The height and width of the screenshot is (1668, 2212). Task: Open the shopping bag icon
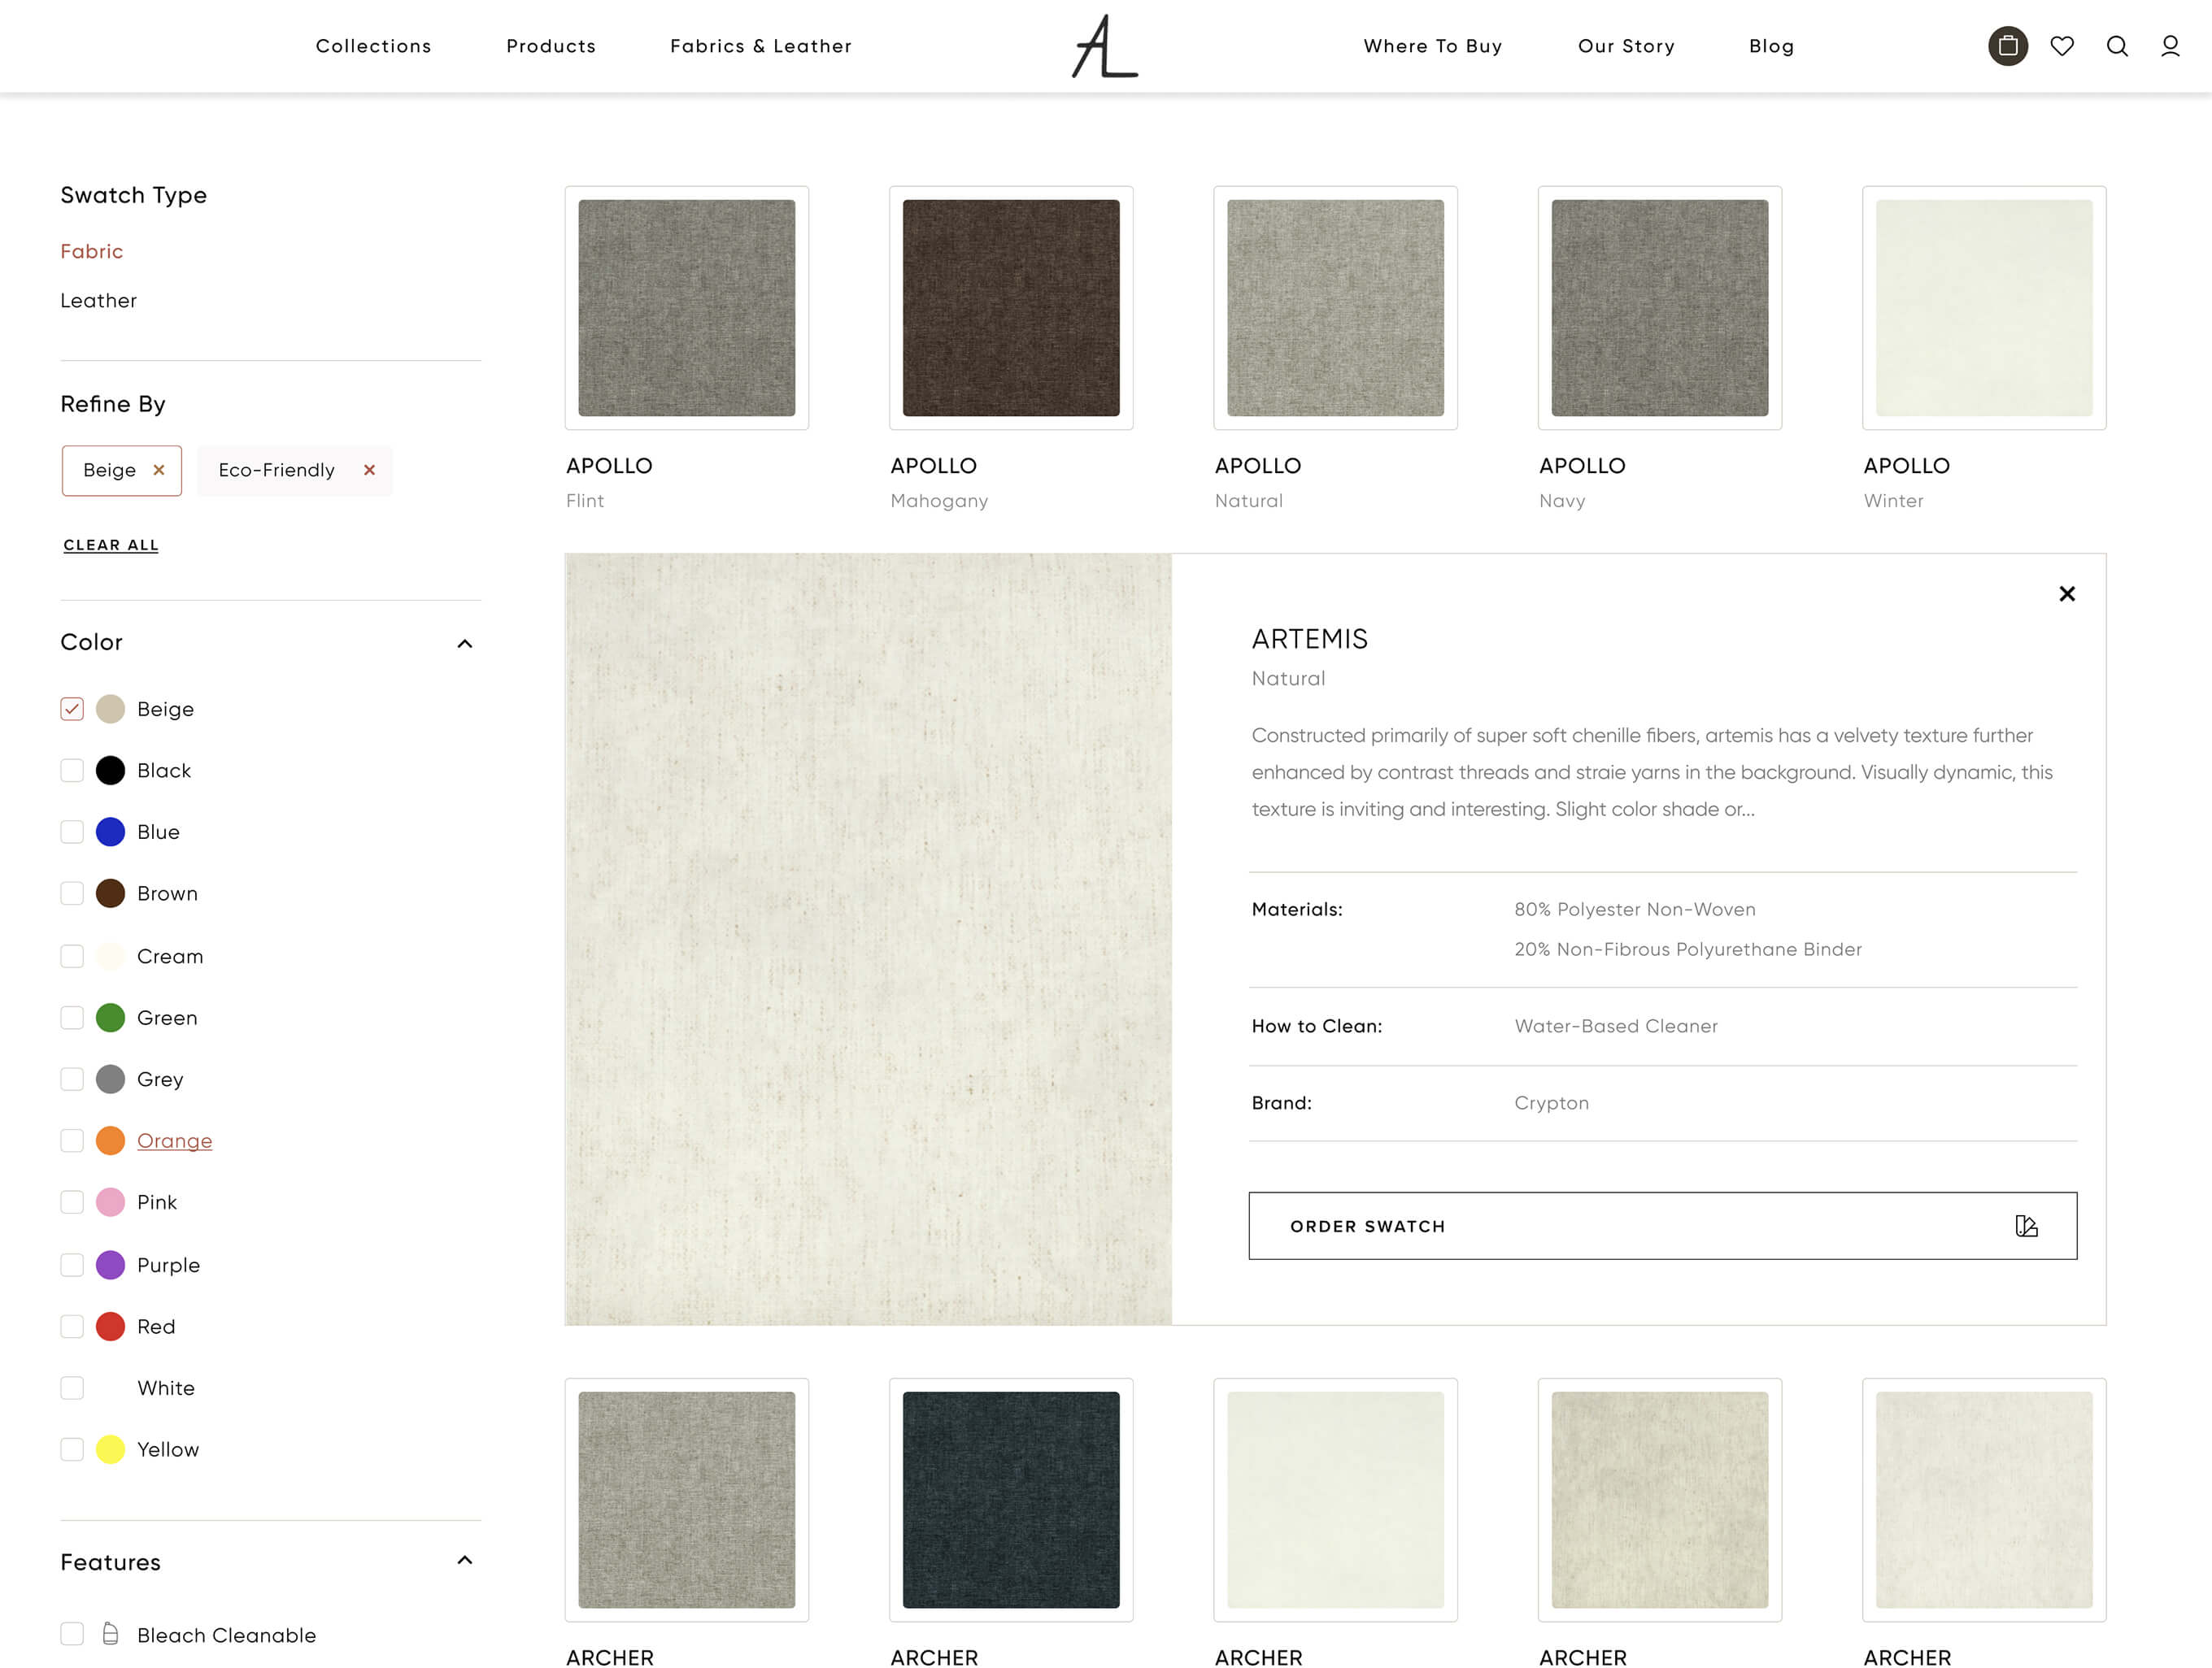tap(2007, 46)
